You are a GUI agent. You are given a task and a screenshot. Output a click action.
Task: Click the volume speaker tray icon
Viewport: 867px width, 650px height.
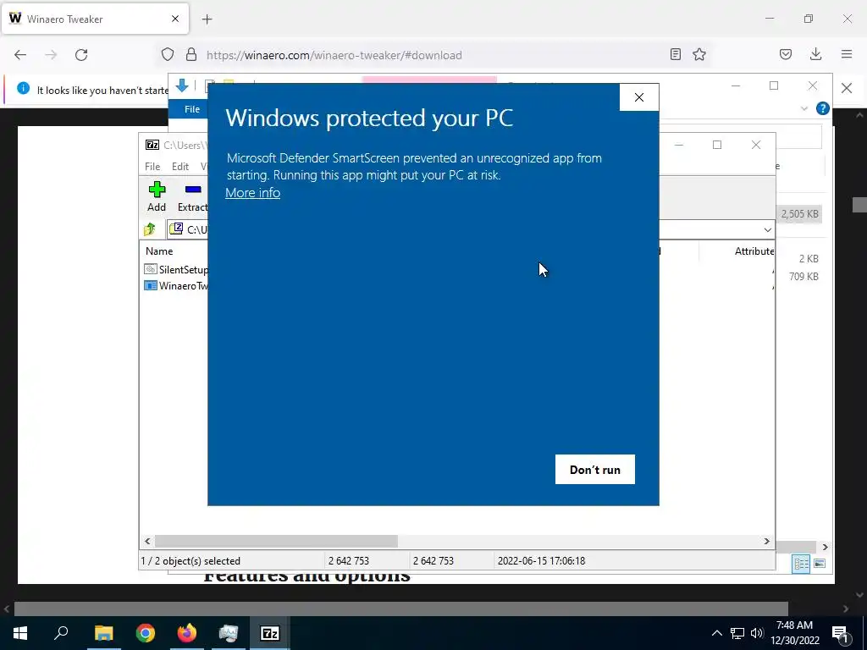[757, 633]
